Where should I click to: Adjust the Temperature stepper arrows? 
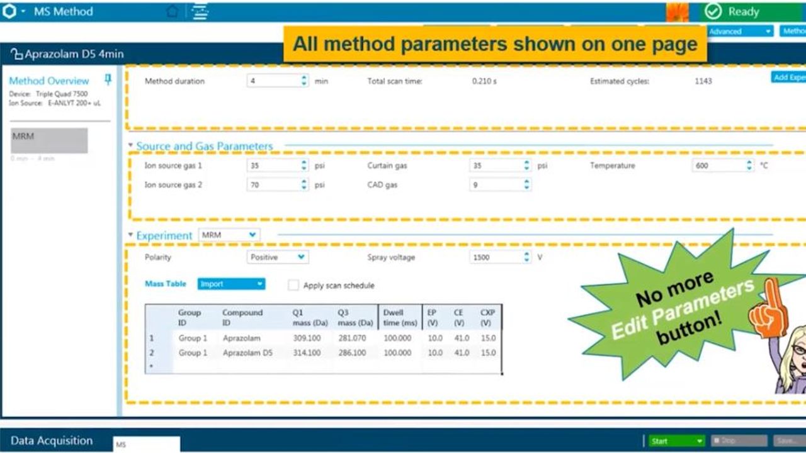tap(749, 165)
